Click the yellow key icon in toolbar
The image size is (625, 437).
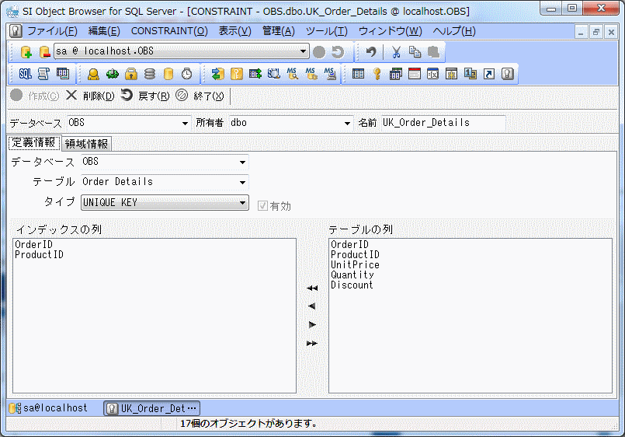point(377,74)
